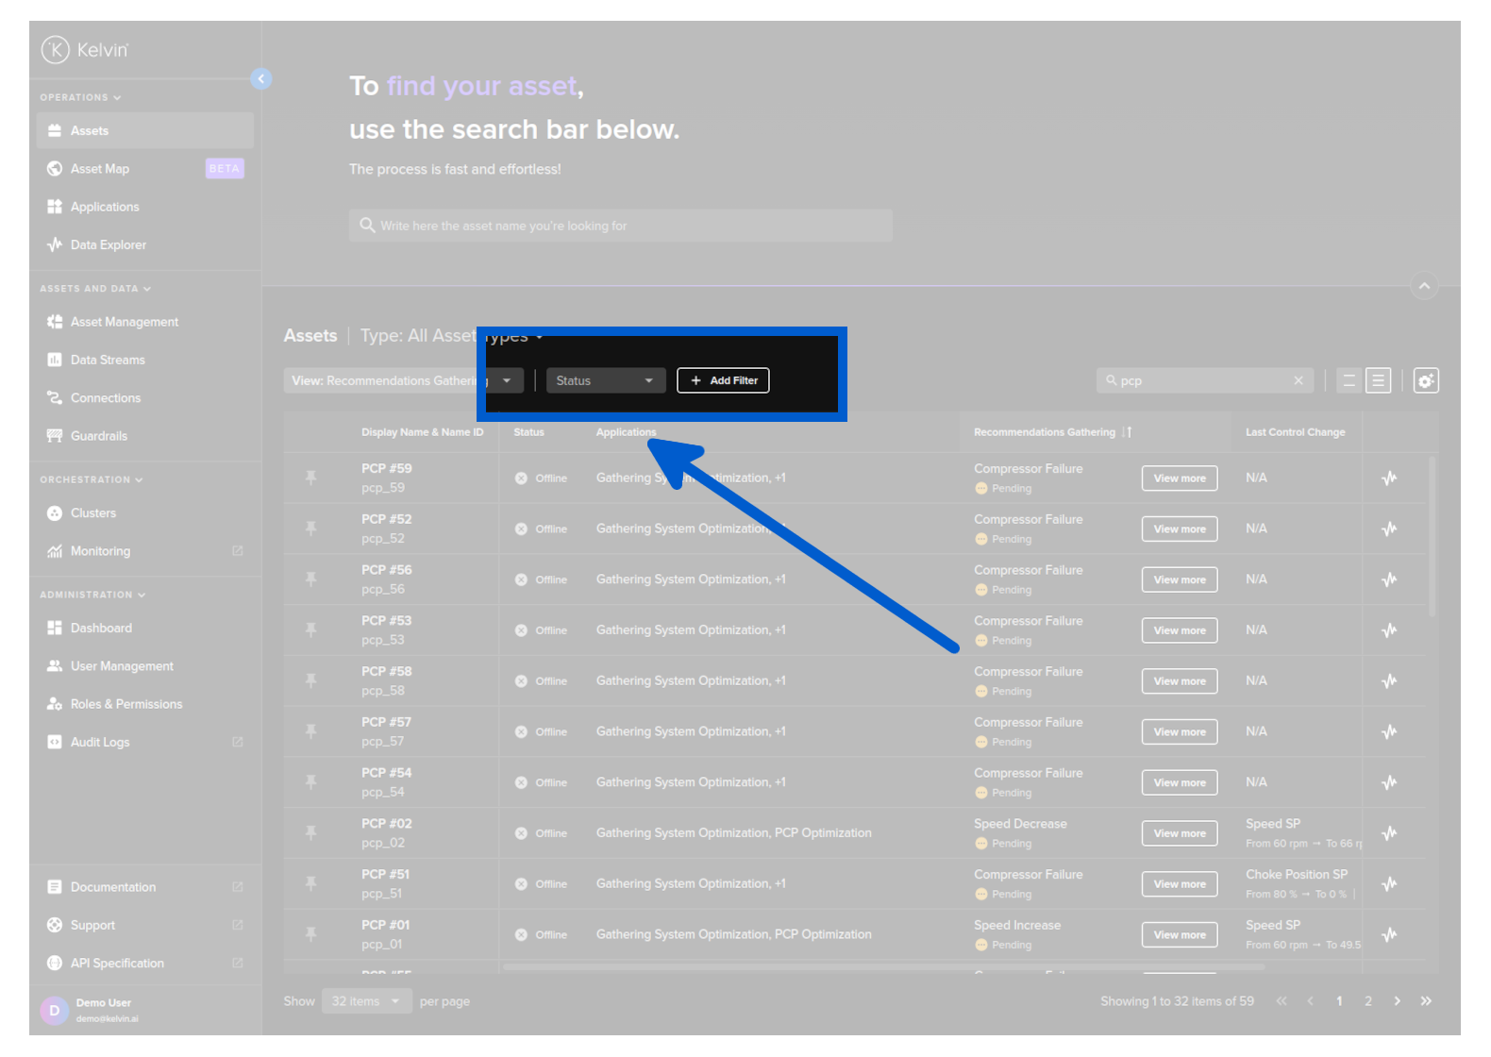Navigate to Data Streams

coord(108,360)
